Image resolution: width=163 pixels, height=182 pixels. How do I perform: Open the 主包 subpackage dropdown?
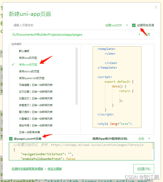point(144,139)
